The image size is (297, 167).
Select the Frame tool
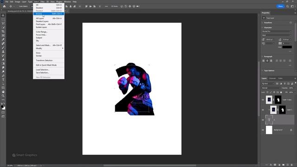pos(3,35)
